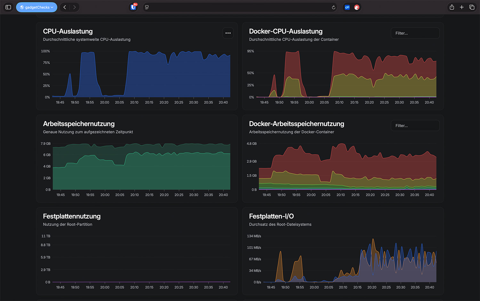480x301 pixels.
Task: Click the Docker-Arbeitsspeichernutzung filter field
Action: 415,126
